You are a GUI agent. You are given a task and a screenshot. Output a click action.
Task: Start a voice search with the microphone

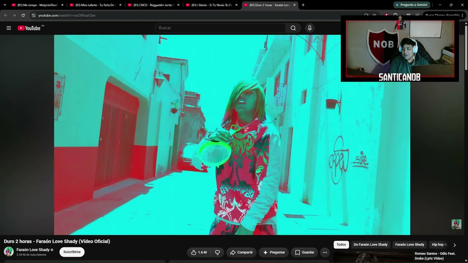click(310, 28)
